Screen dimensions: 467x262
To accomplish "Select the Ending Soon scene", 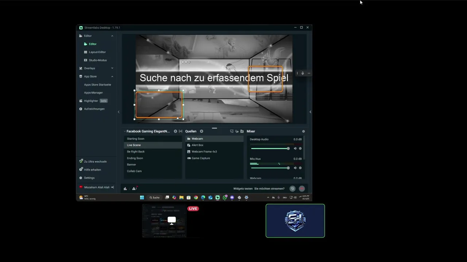I will (153, 158).
